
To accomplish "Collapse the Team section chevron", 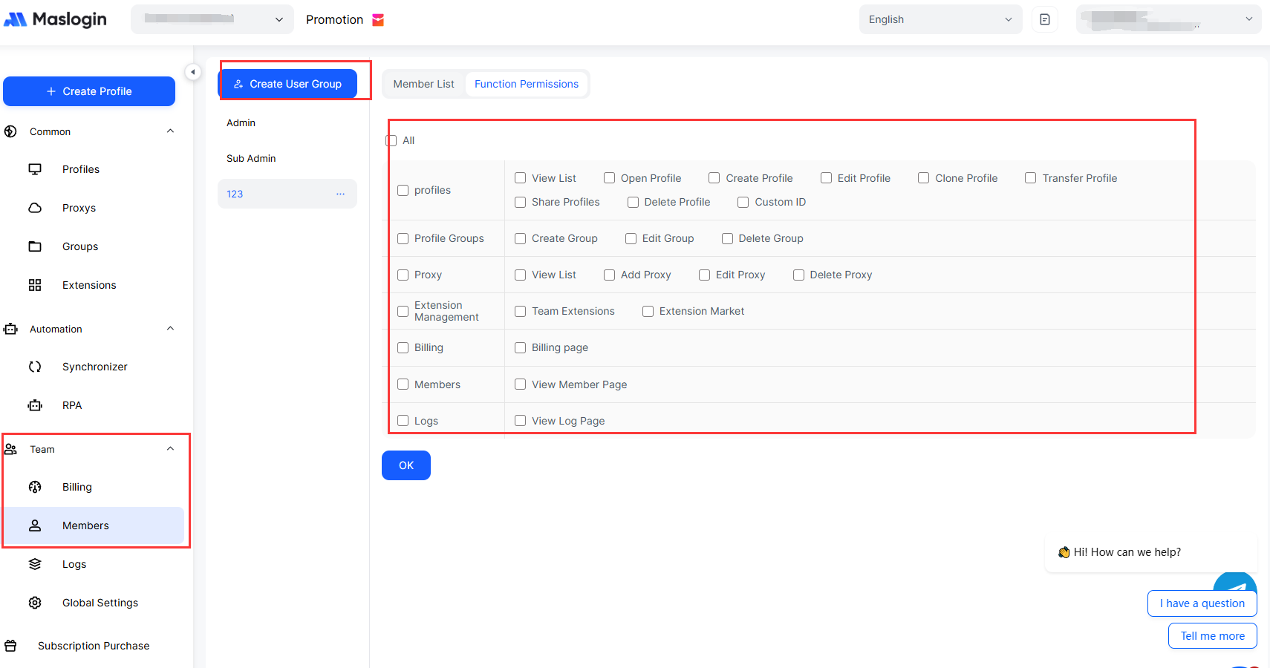I will (170, 449).
